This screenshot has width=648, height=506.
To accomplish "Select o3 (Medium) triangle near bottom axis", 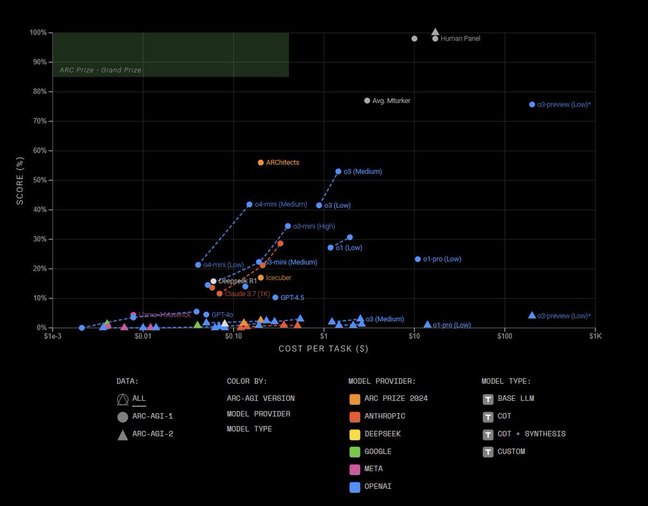I will pos(360,319).
